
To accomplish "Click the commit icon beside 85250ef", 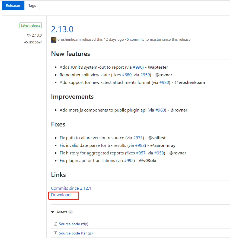I will click(x=26, y=42).
